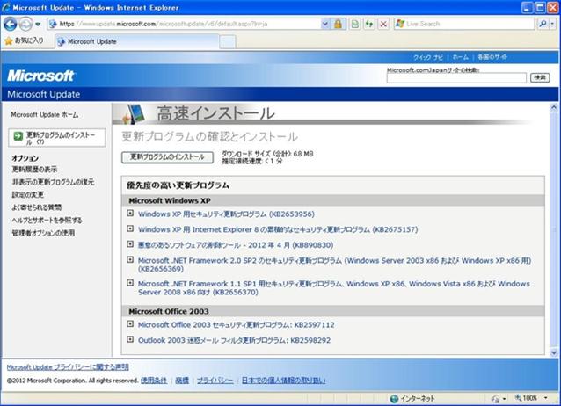Click the 更新プログラムのインストール button
This screenshot has width=561, height=406.
pos(167,157)
